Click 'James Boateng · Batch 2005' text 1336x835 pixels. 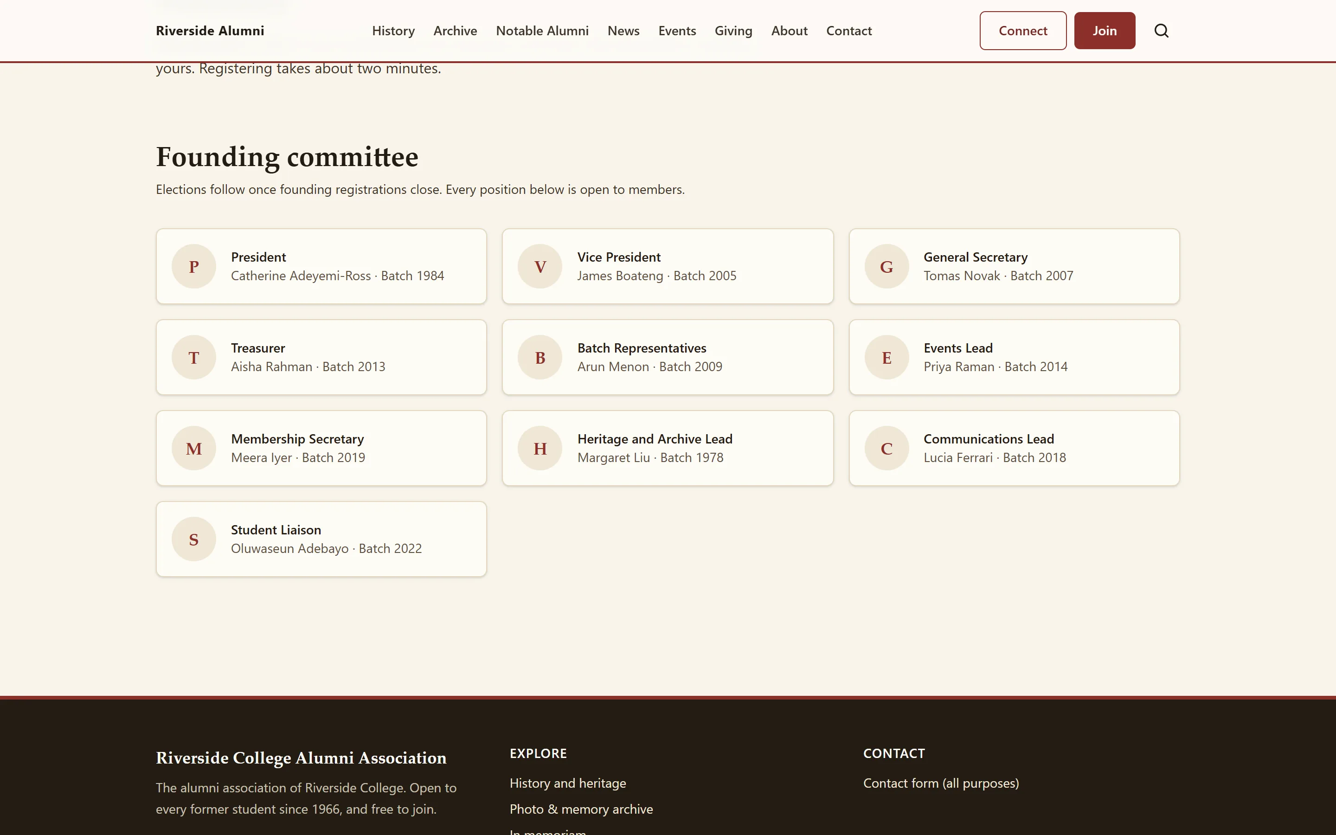pyautogui.click(x=656, y=276)
